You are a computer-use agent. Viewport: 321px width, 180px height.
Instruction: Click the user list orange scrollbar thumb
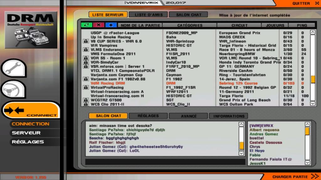[x=307, y=131]
